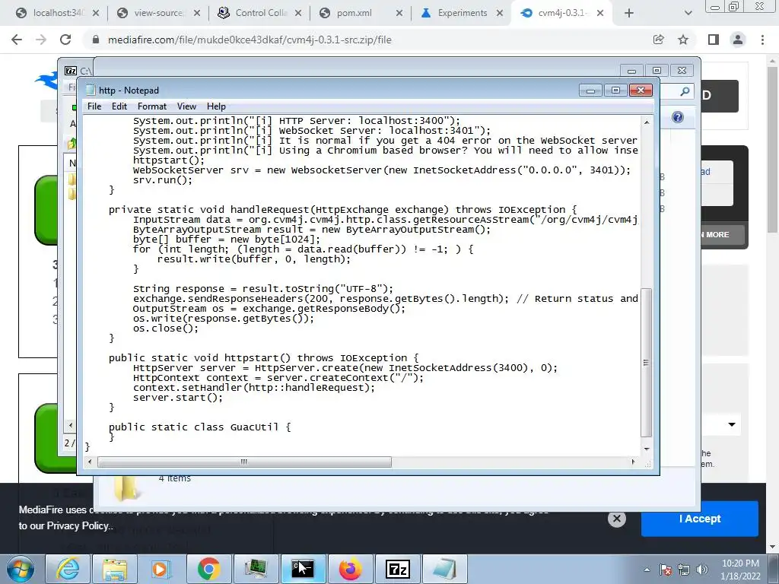Close the cvm4j-0.3.1 browser tab
The image size is (779, 584).
[x=600, y=14]
